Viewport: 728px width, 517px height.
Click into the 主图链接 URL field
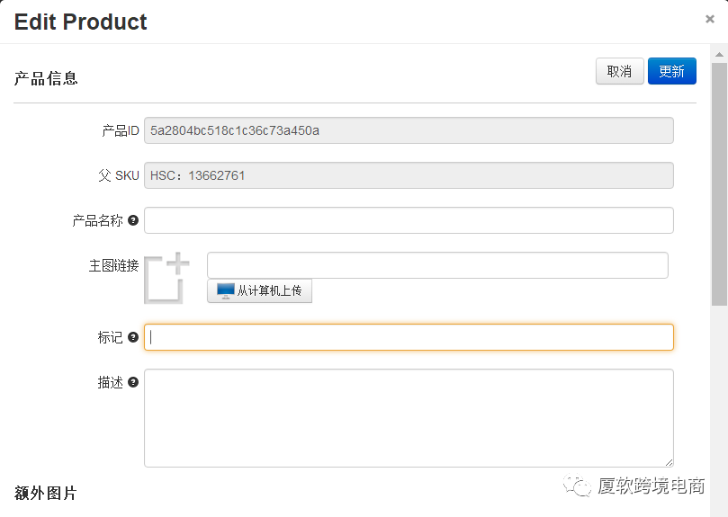pos(437,265)
